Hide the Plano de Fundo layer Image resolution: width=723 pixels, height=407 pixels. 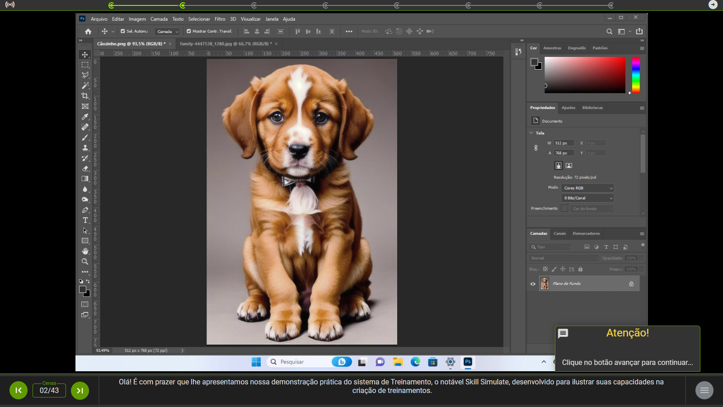point(533,284)
